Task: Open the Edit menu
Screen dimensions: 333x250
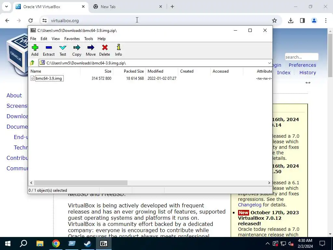Action: (44, 39)
